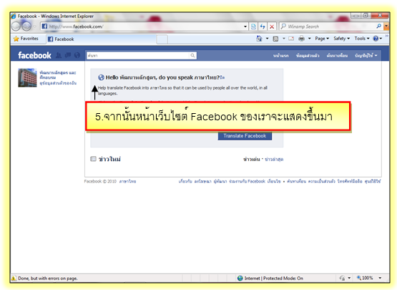Viewport: 397px width, 290px height.
Task: Click the globe icon beside Hello heading
Action: 101,77
